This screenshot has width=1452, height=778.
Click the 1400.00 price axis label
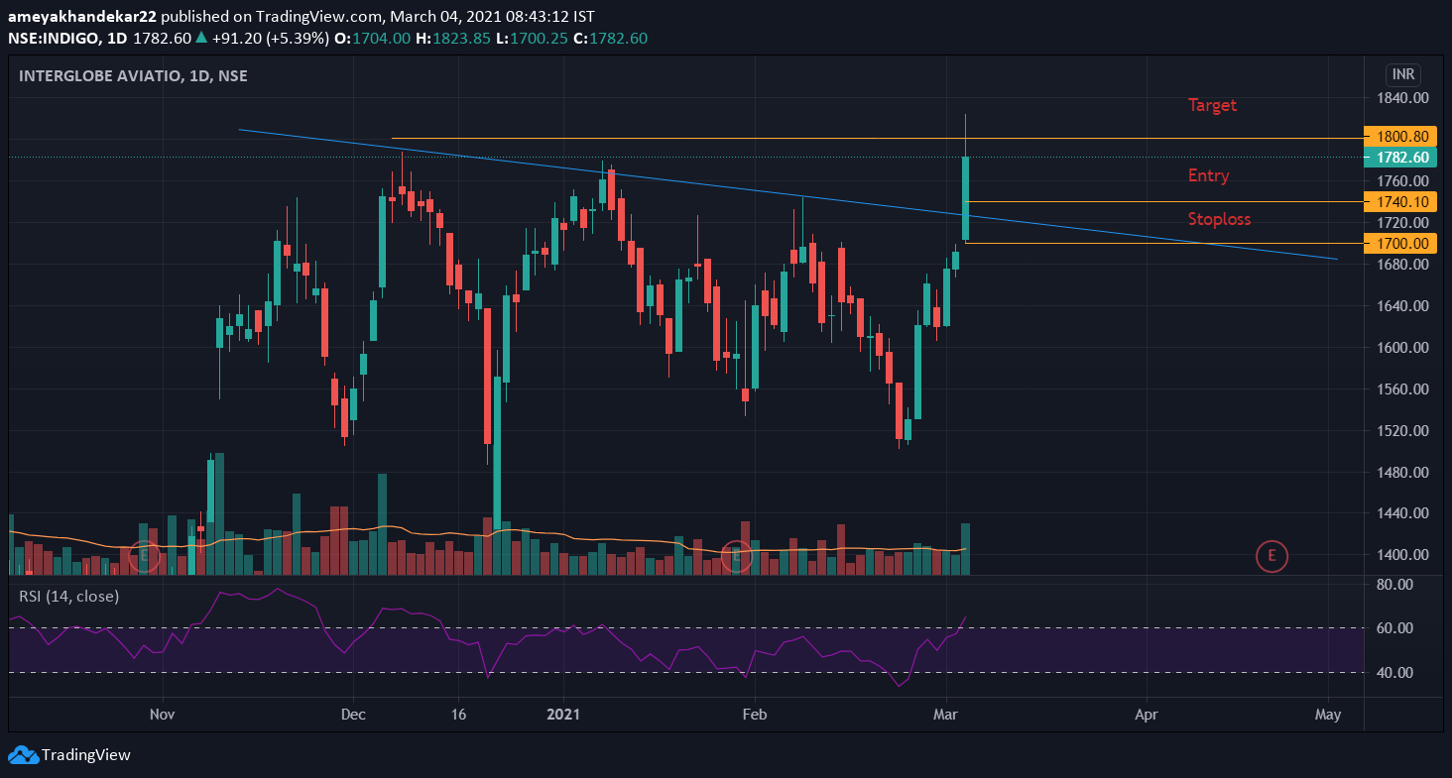click(x=1401, y=555)
